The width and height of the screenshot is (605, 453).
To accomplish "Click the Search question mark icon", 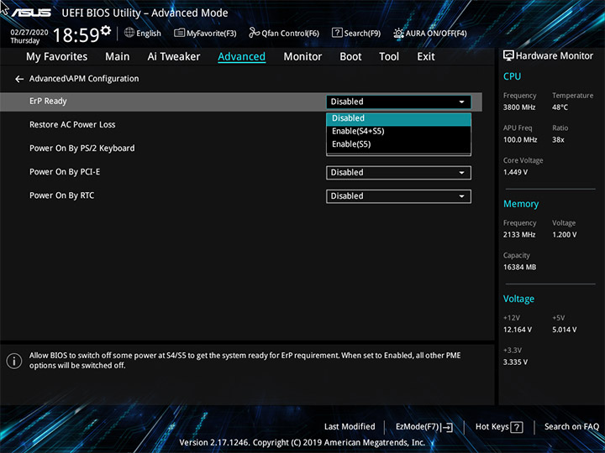I will pyautogui.click(x=337, y=33).
